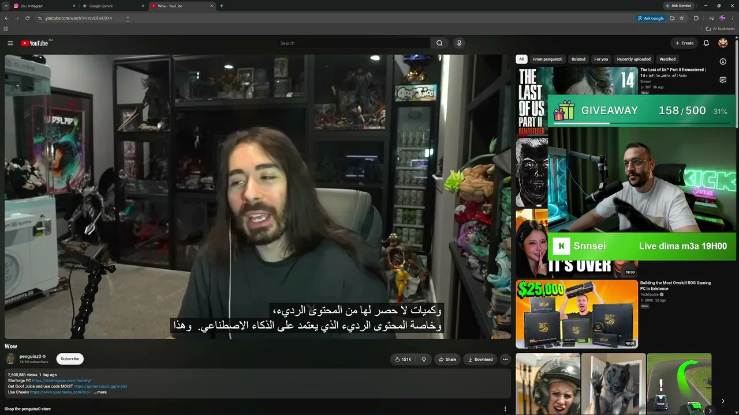Open the green arrow racing Shorts thumbnail
The height and width of the screenshot is (415, 739).
(x=679, y=384)
